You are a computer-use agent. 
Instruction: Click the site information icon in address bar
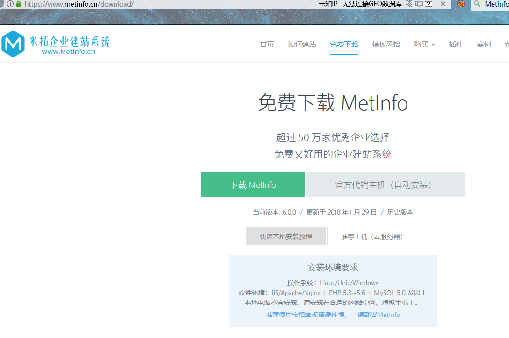click(10, 4)
